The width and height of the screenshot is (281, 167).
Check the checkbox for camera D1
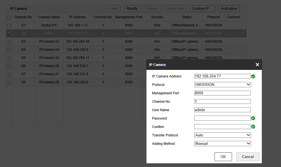pos(9,25)
